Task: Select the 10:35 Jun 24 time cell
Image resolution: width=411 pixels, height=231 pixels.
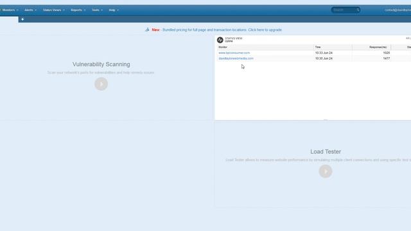Action: point(324,58)
